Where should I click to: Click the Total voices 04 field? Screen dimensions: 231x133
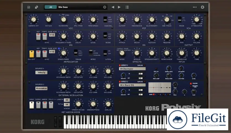[x=67, y=104]
